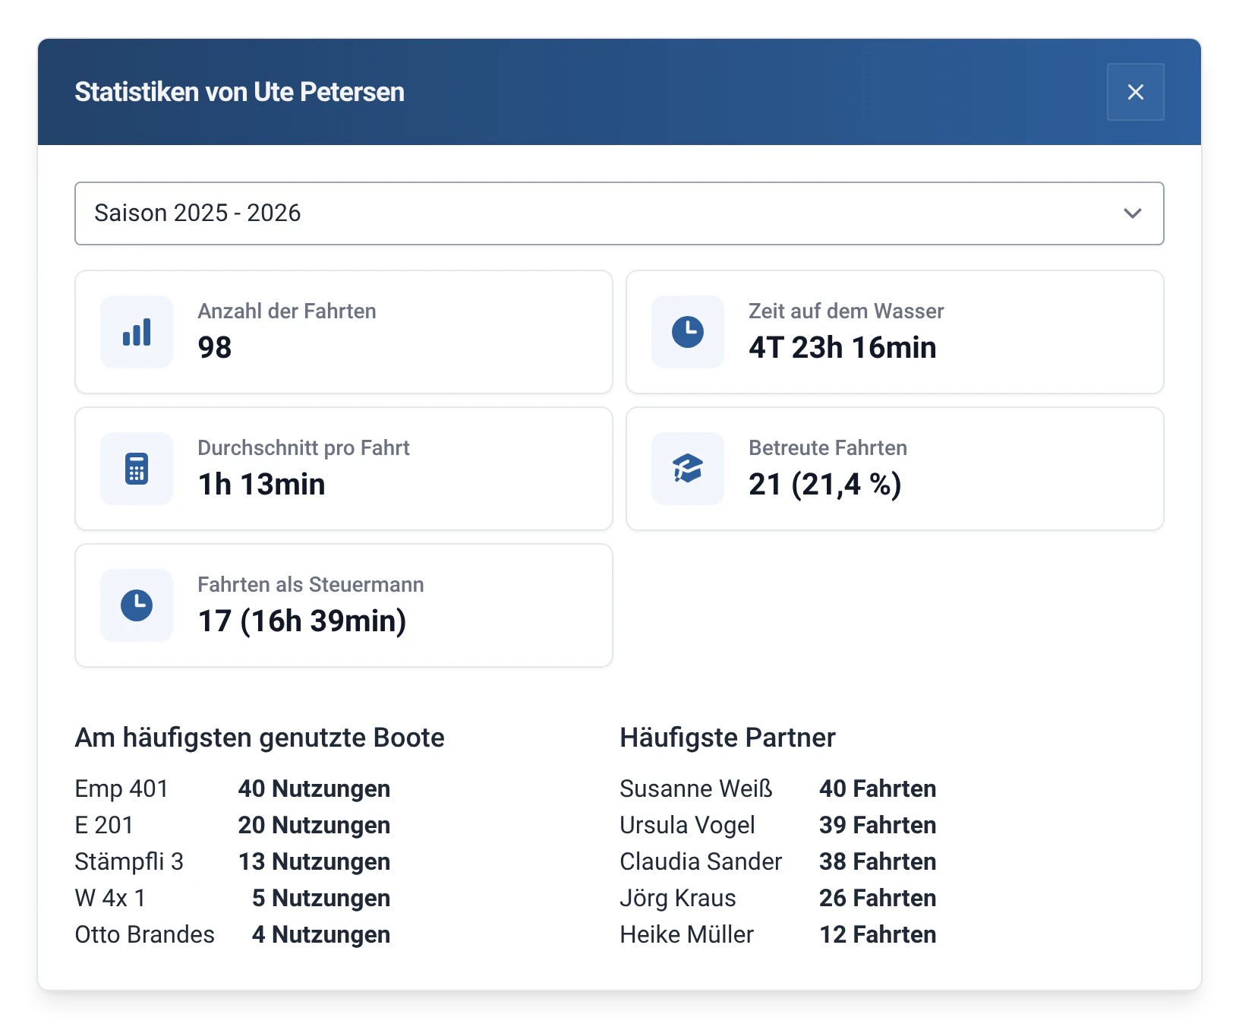Select the average value 1h 13min

coord(261,485)
